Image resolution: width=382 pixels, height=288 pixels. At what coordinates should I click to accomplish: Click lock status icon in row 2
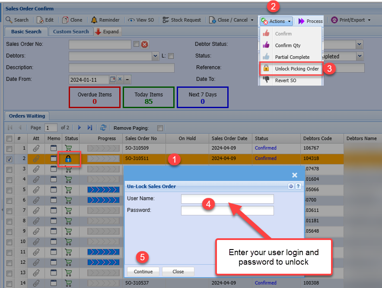tap(68, 159)
